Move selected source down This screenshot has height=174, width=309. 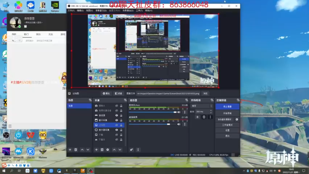pyautogui.click(x=120, y=150)
